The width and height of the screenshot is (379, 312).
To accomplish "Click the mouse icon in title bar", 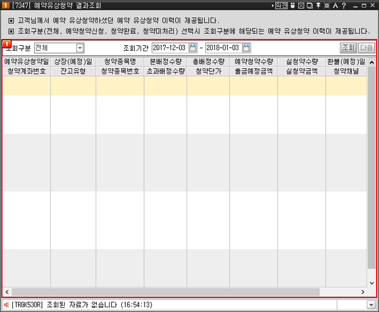I will pos(292,5).
